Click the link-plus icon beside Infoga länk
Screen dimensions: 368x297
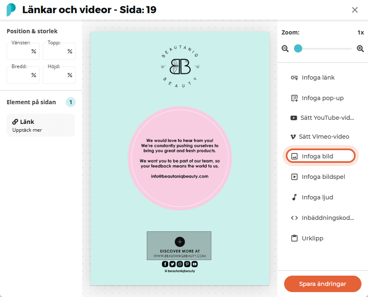(294, 78)
